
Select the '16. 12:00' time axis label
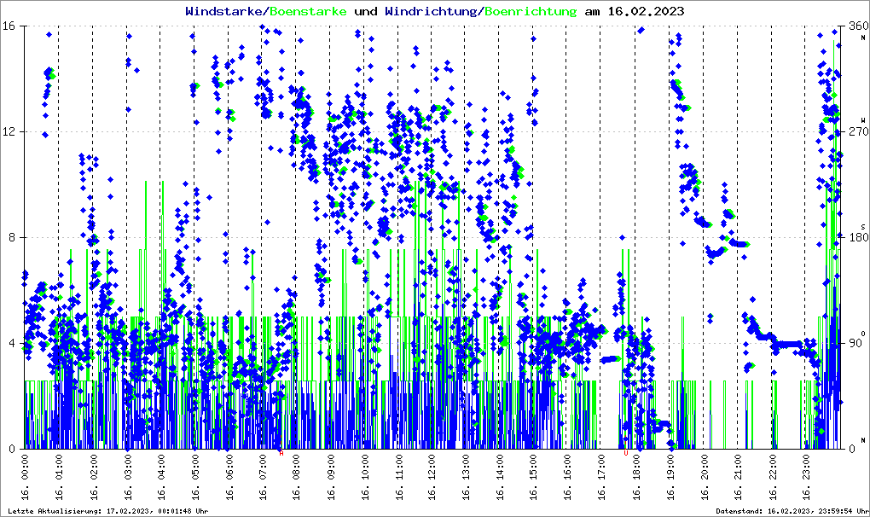tap(432, 478)
